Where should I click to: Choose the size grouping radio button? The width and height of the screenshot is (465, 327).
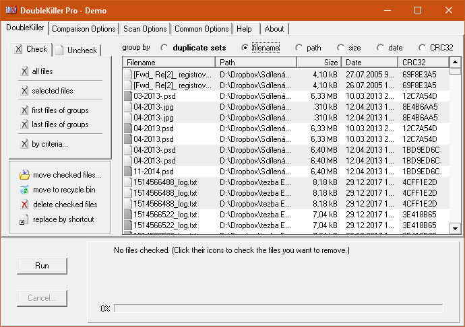tap(340, 48)
